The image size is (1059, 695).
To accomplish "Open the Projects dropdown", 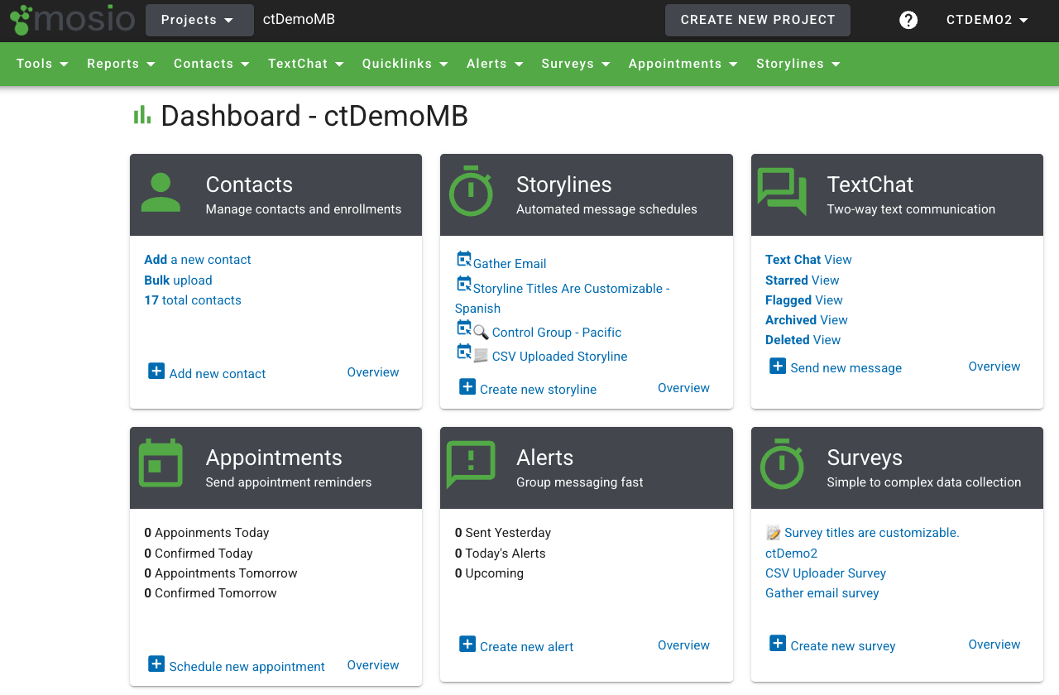I will pos(199,20).
